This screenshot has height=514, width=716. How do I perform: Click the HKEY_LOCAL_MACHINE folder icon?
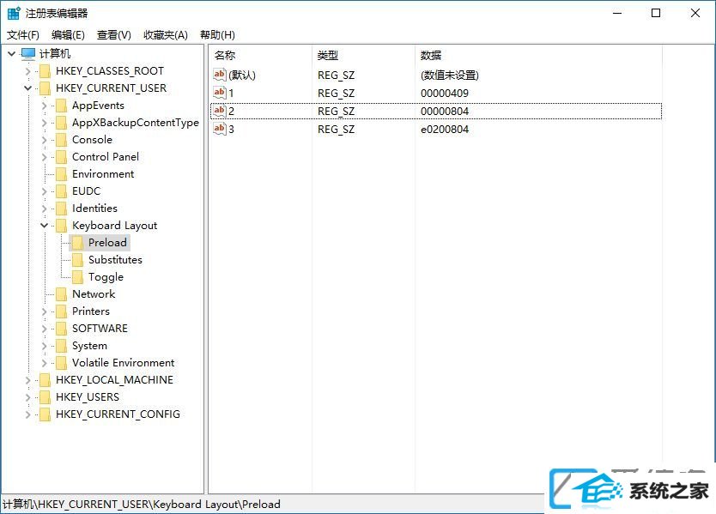click(x=45, y=380)
